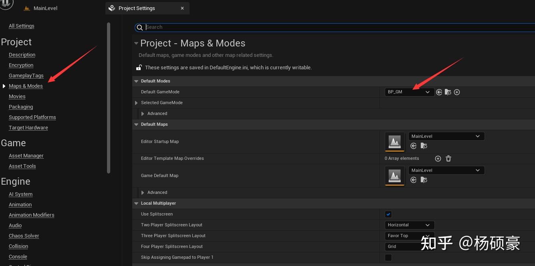Remove all Editor Template Map Overrides elements

pyautogui.click(x=448, y=159)
